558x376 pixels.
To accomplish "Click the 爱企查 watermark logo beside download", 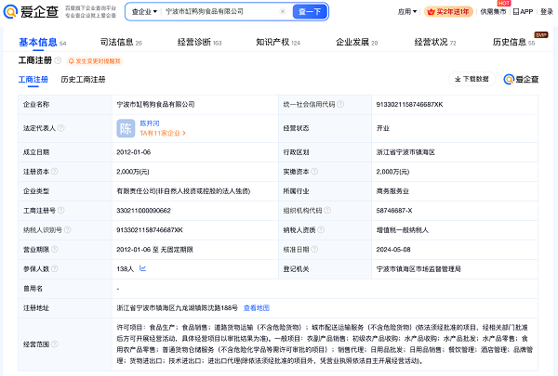I will (x=522, y=80).
